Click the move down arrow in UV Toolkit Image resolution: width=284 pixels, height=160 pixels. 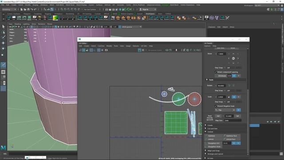click(233, 63)
